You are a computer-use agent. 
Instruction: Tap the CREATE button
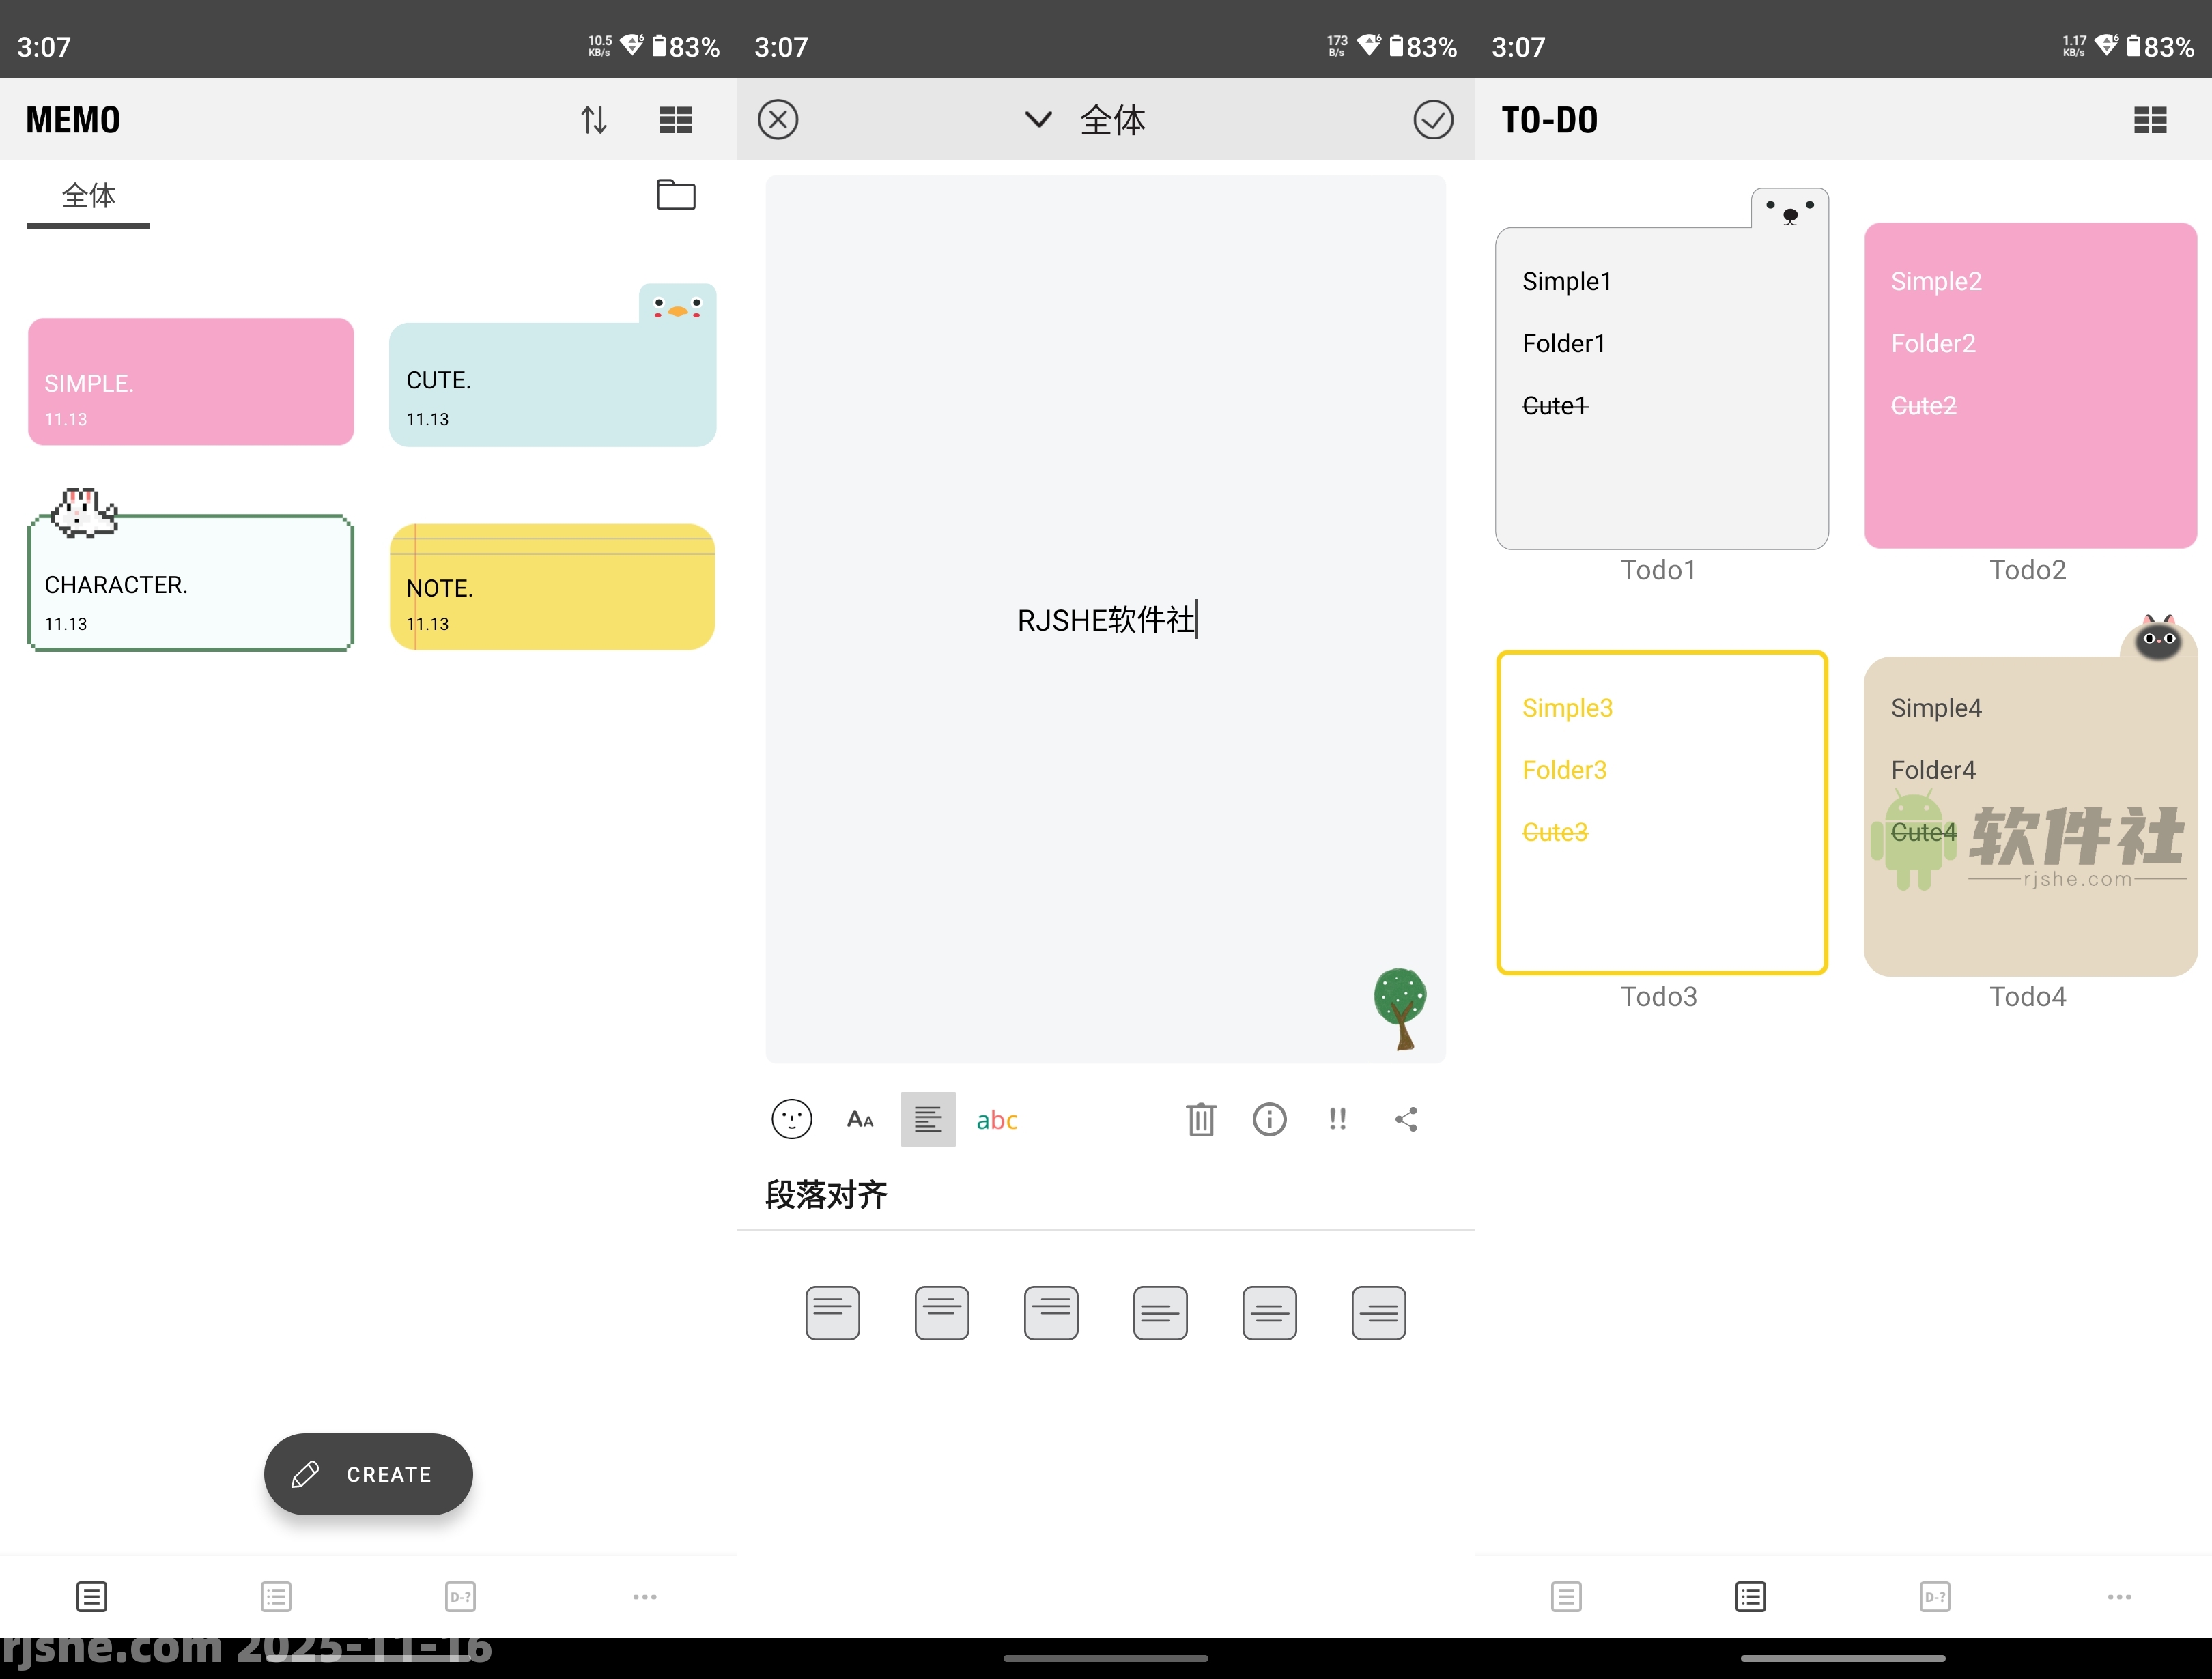(x=367, y=1474)
